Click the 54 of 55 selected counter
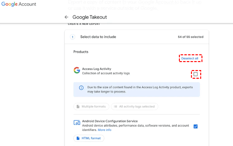The height and width of the screenshot is (146, 233). tap(190, 37)
